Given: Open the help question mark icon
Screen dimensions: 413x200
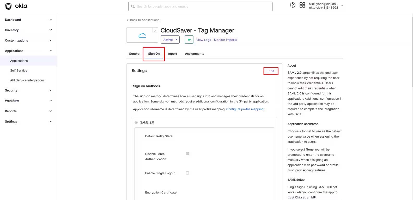Looking at the screenshot, I should coord(293,5).
